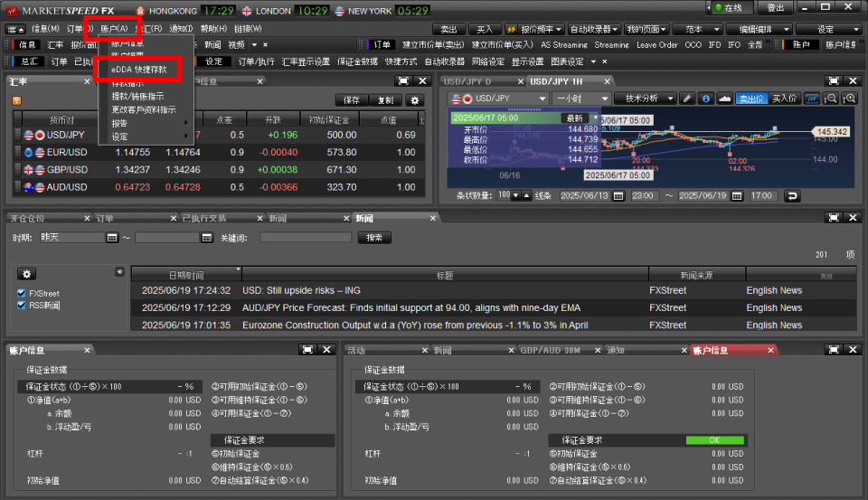Click the blue info icon in chart toolbar
The width and height of the screenshot is (868, 500).
[x=706, y=99]
